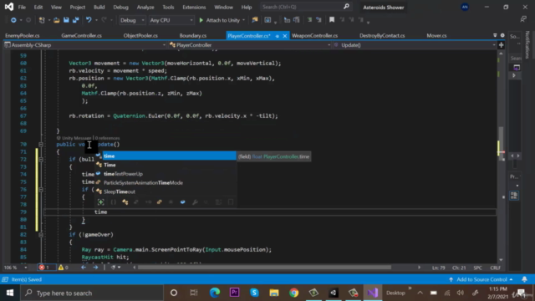Click the warnings indicator showing 0
The image size is (535, 301).
(64, 268)
